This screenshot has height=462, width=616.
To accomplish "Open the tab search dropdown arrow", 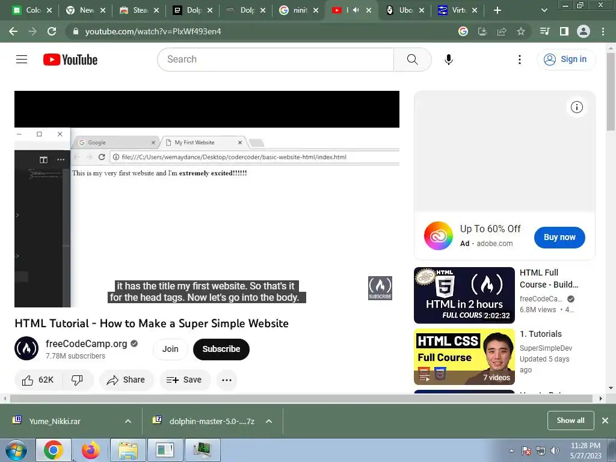I will [544, 10].
